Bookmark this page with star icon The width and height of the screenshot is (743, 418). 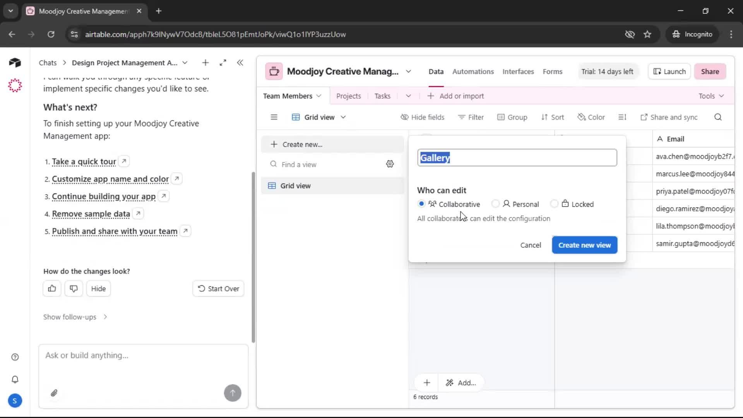pos(647,34)
